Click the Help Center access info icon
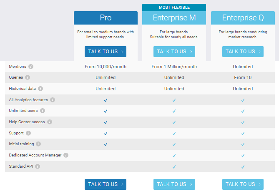 (50, 122)
